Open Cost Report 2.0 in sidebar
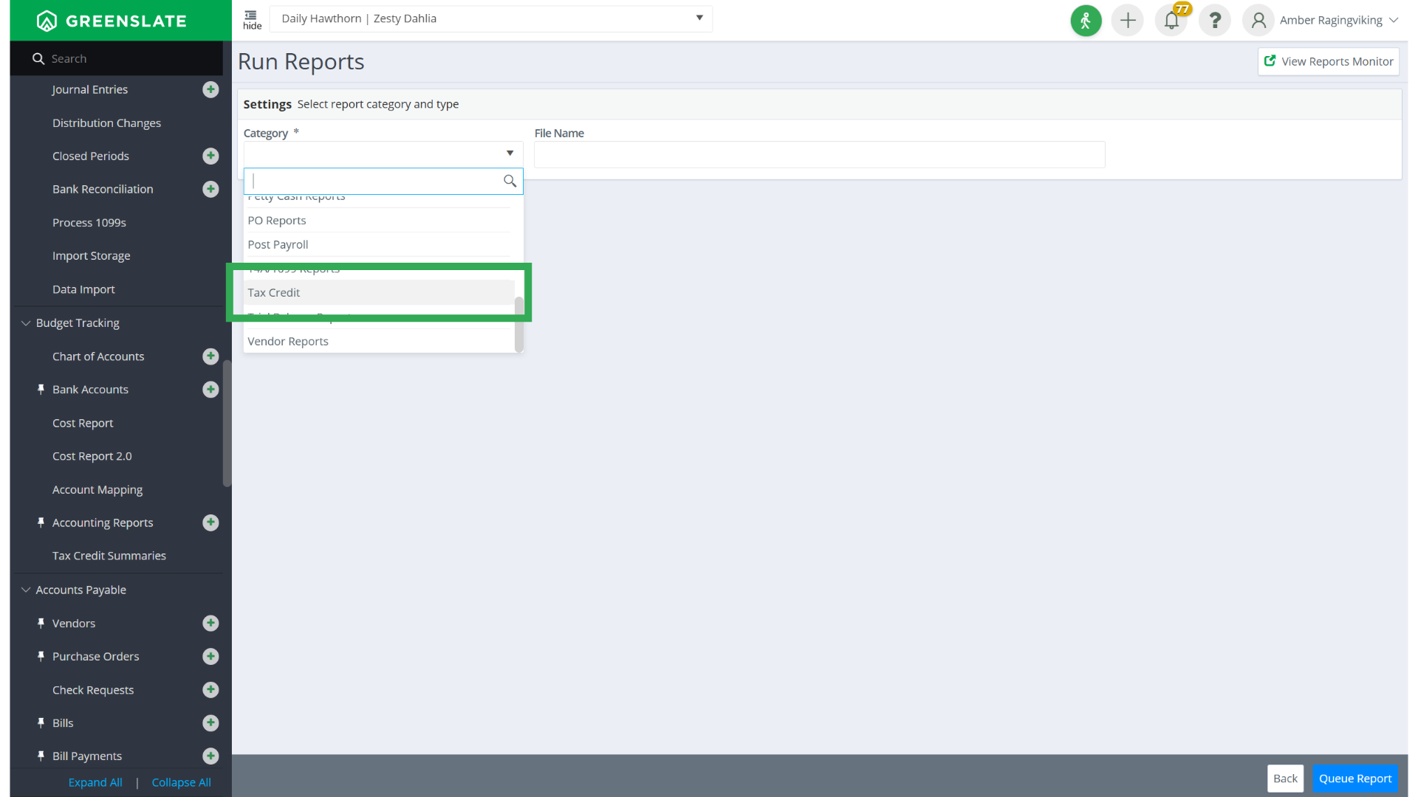Image resolution: width=1418 pixels, height=797 pixels. 92,456
